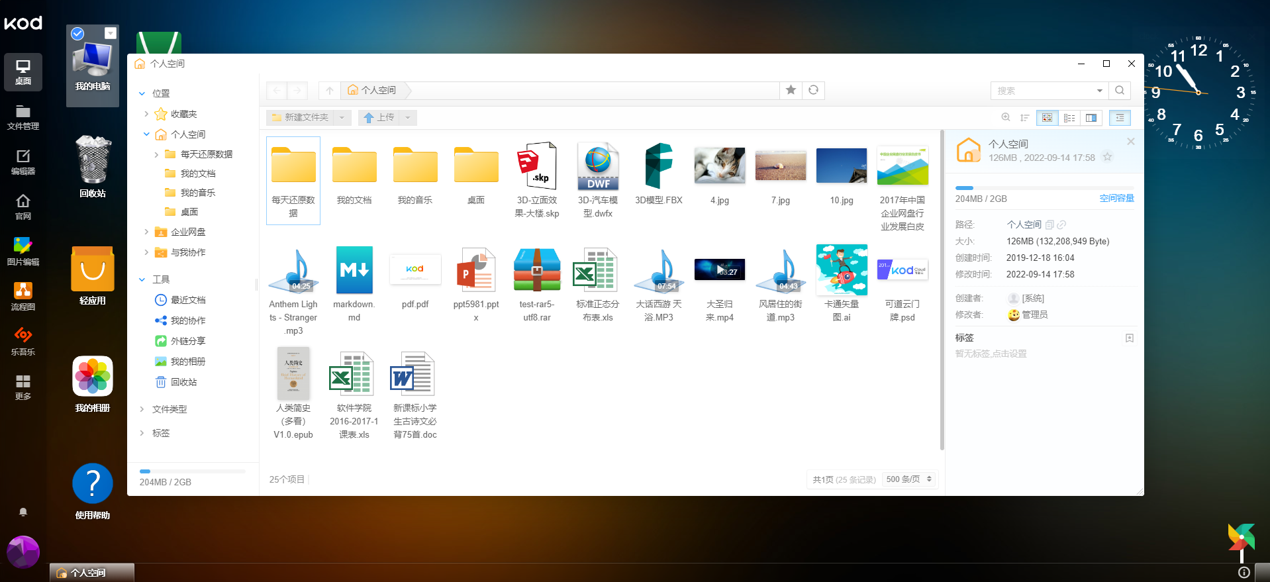Open the notification bell in sidebar
1270x582 pixels.
tap(23, 512)
